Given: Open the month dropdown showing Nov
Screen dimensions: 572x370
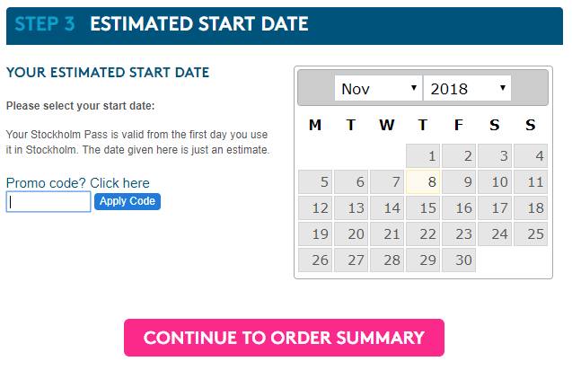Looking at the screenshot, I should (377, 89).
